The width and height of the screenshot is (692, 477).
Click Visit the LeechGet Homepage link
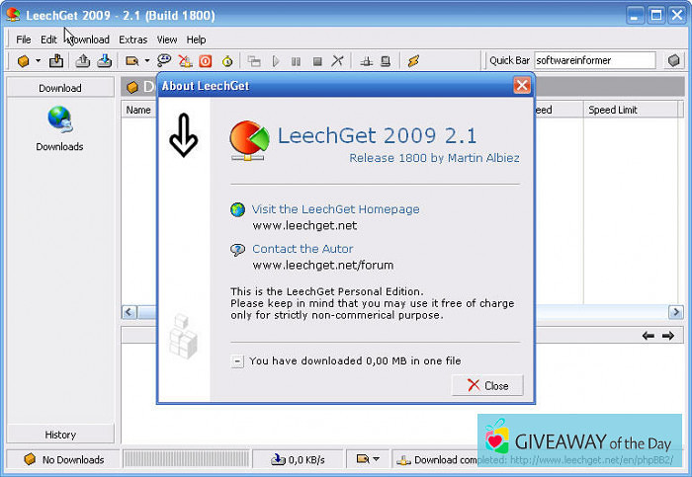point(335,209)
